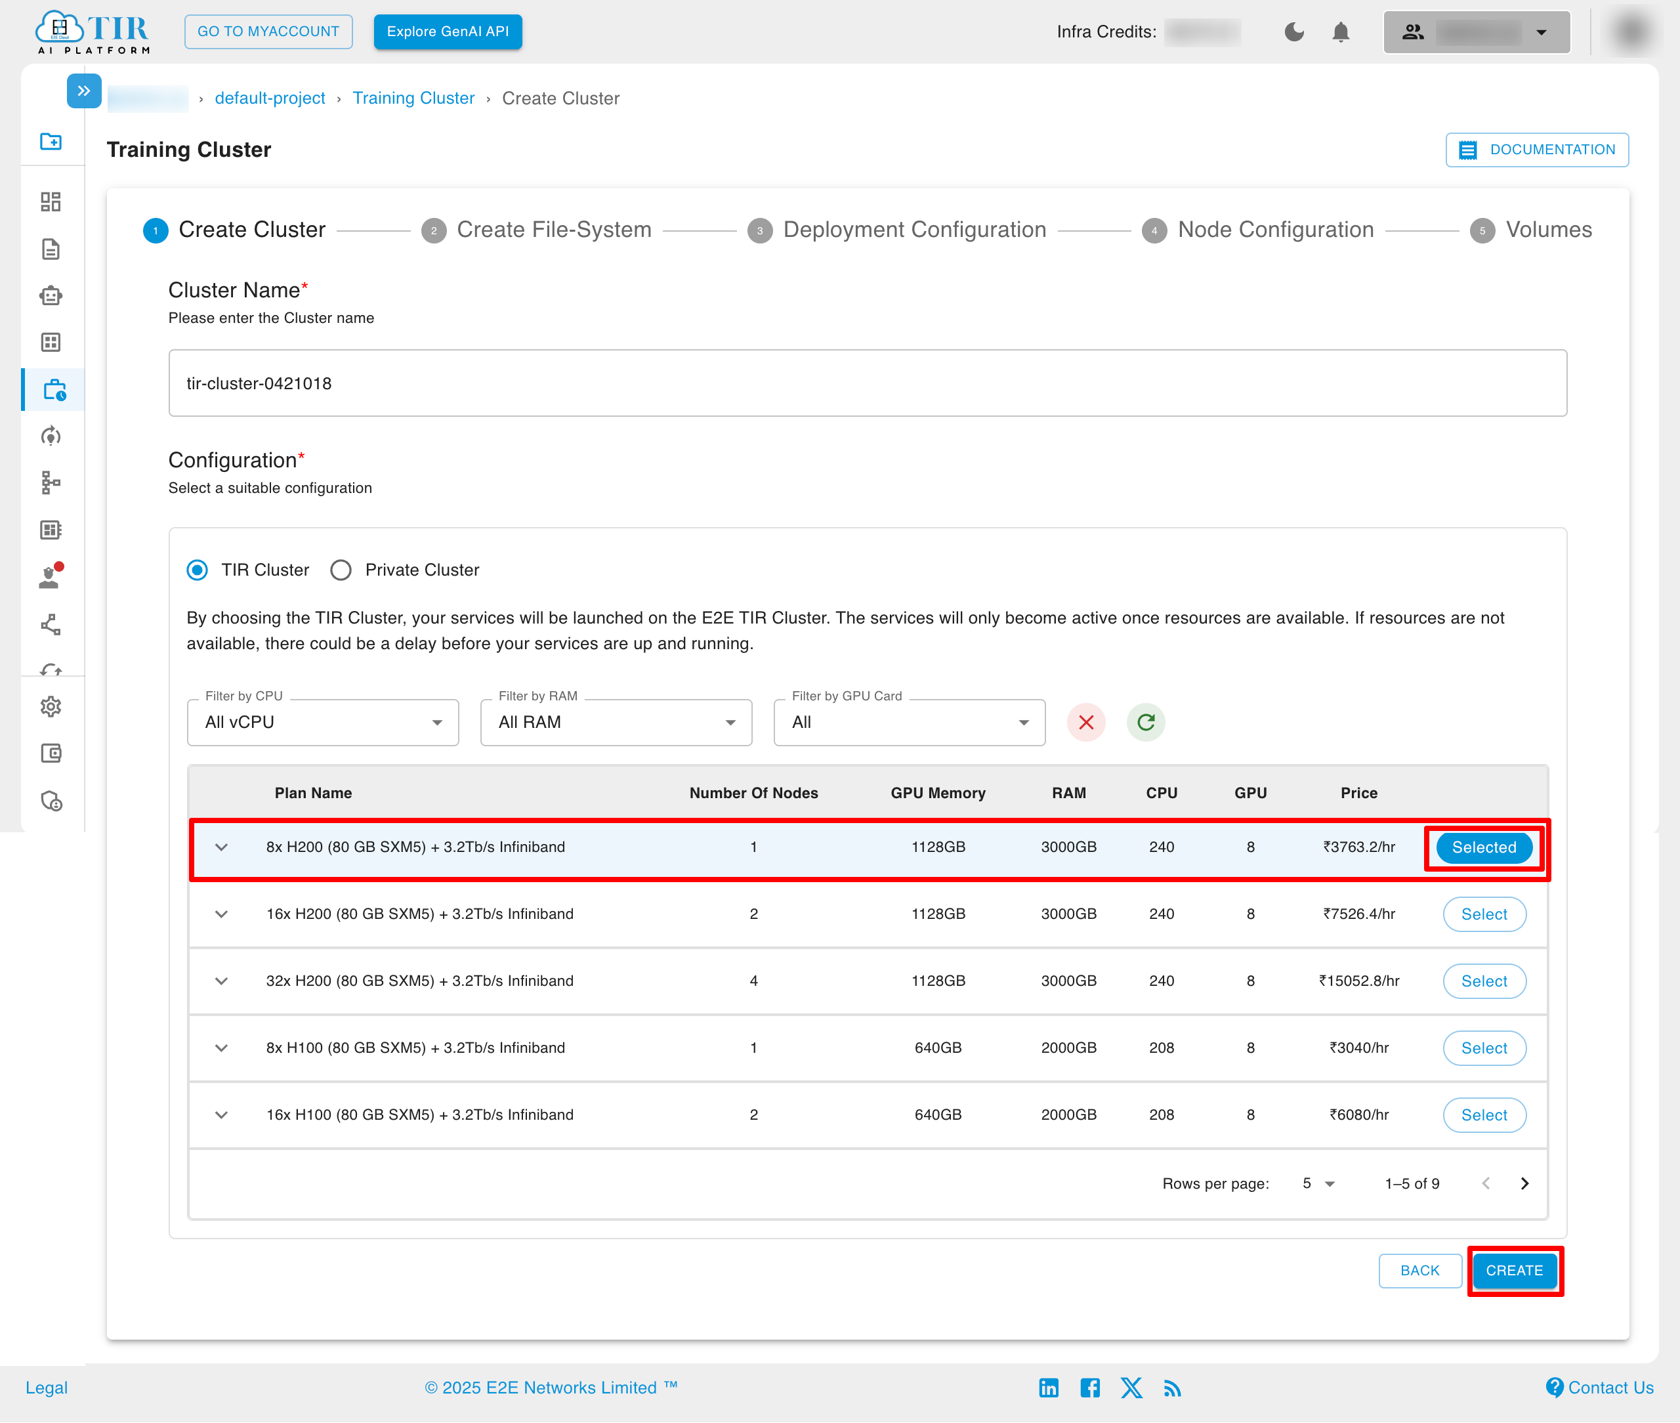
Task: Open the lightbulb refresh sidebar icon
Action: [51, 436]
